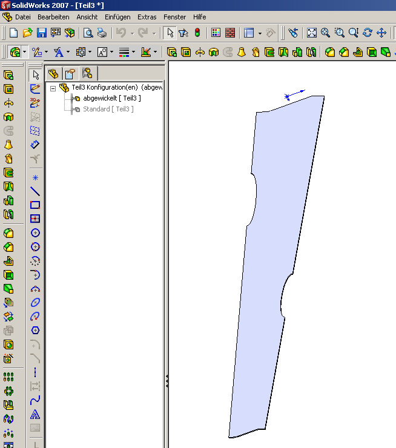The image size is (396, 448).
Task: Open the Hilfe menu
Action: tap(199, 17)
